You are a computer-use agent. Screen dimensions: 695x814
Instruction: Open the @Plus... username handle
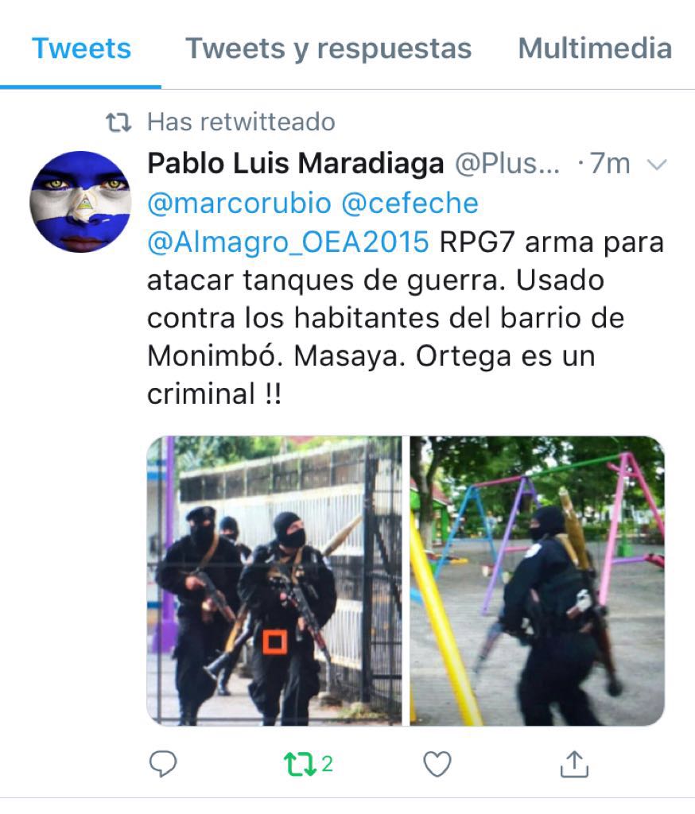click(507, 164)
